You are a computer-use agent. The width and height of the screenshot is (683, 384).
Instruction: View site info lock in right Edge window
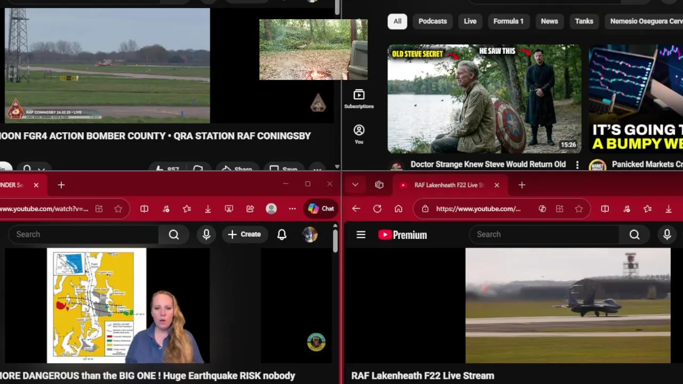[x=425, y=209]
